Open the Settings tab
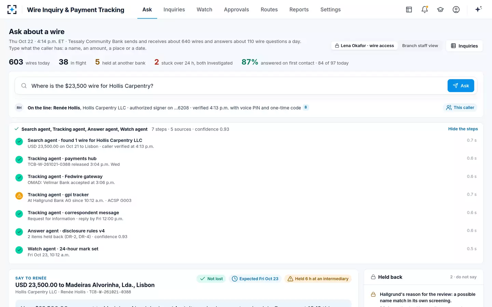This screenshot has height=307, width=492. coord(330,10)
